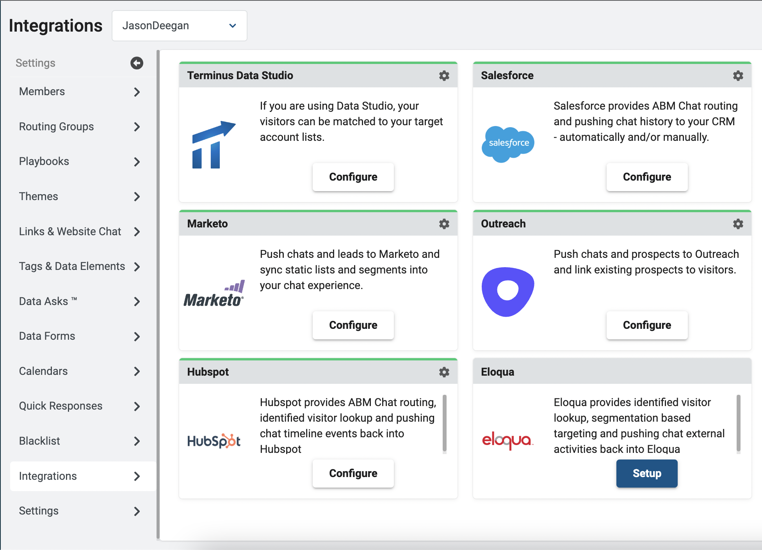This screenshot has width=762, height=550.
Task: Expand the Data Asks chevron
Action: click(137, 302)
